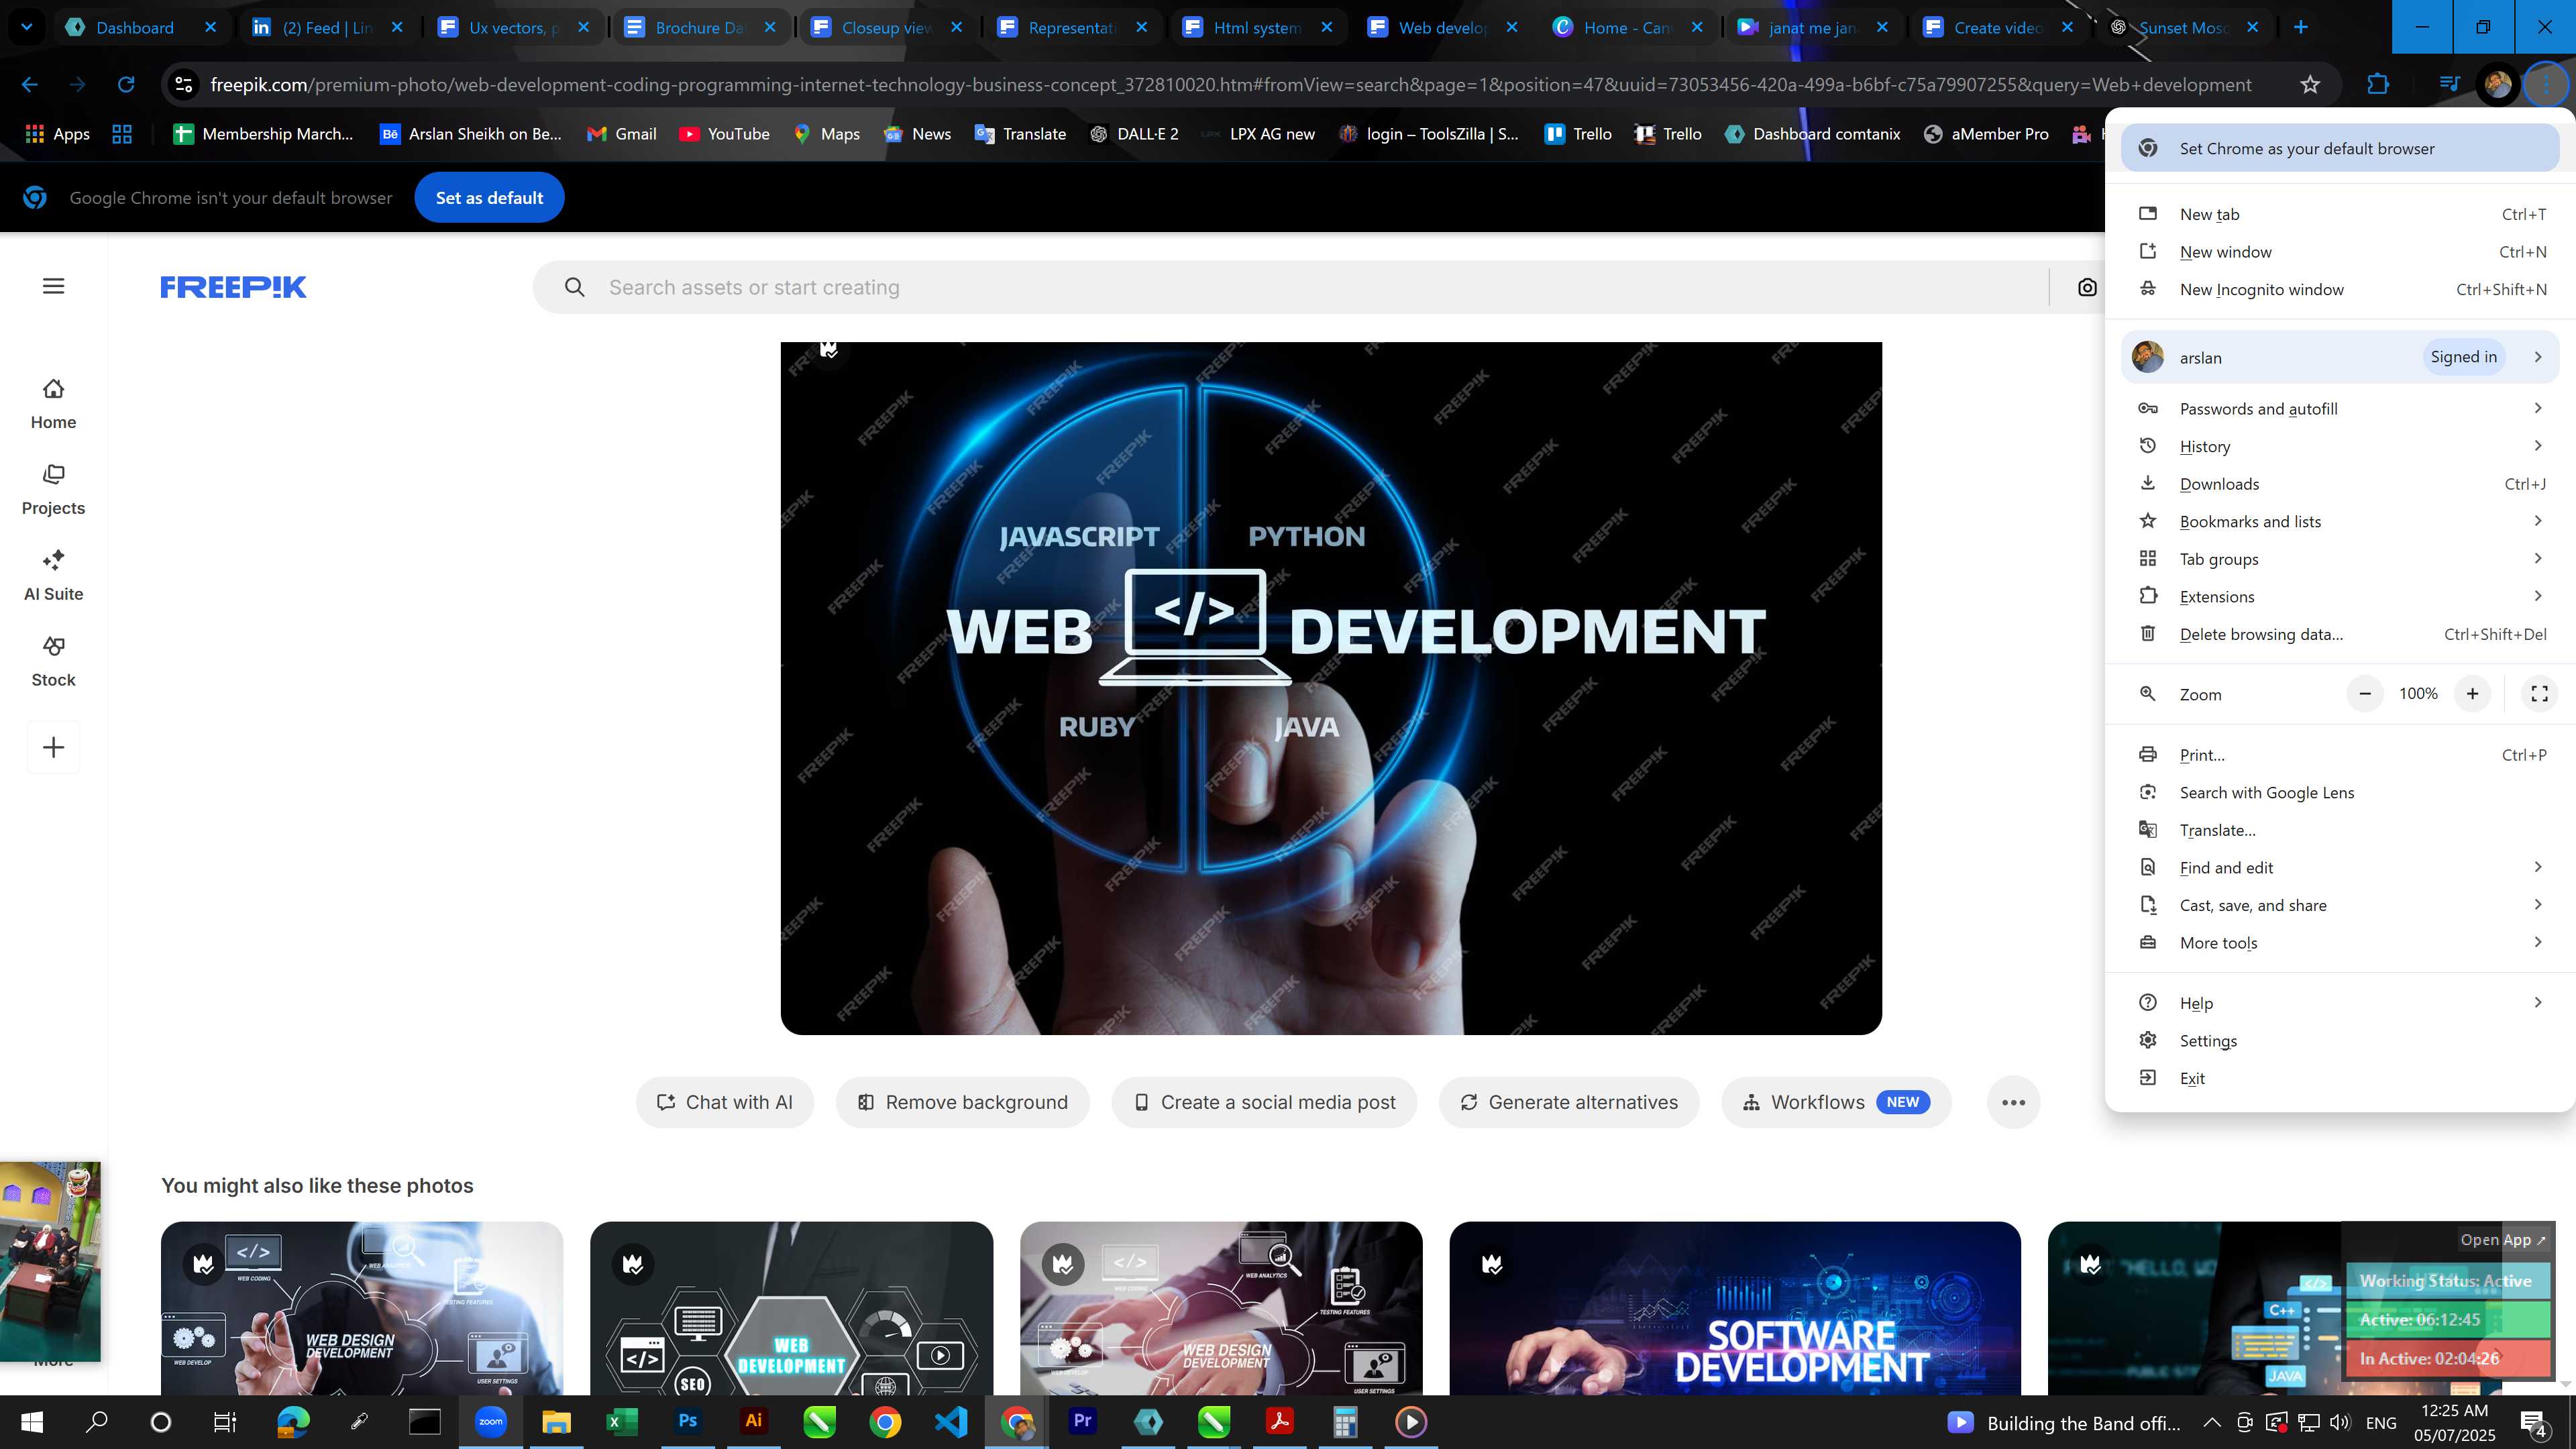2576x1449 pixels.
Task: Open YouTube bookmark
Action: [x=725, y=134]
